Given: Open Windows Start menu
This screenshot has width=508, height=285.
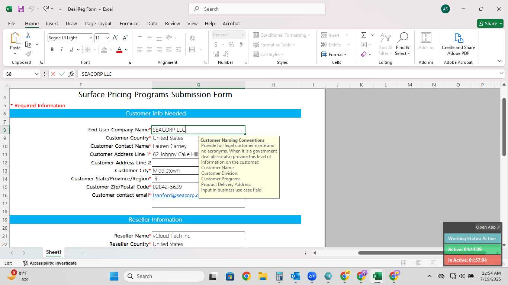Looking at the screenshot, I should pyautogui.click(x=114, y=276).
